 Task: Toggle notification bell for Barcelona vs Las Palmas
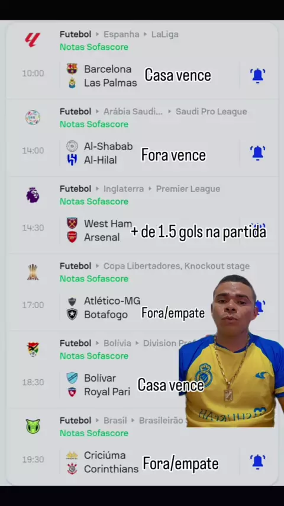[257, 76]
